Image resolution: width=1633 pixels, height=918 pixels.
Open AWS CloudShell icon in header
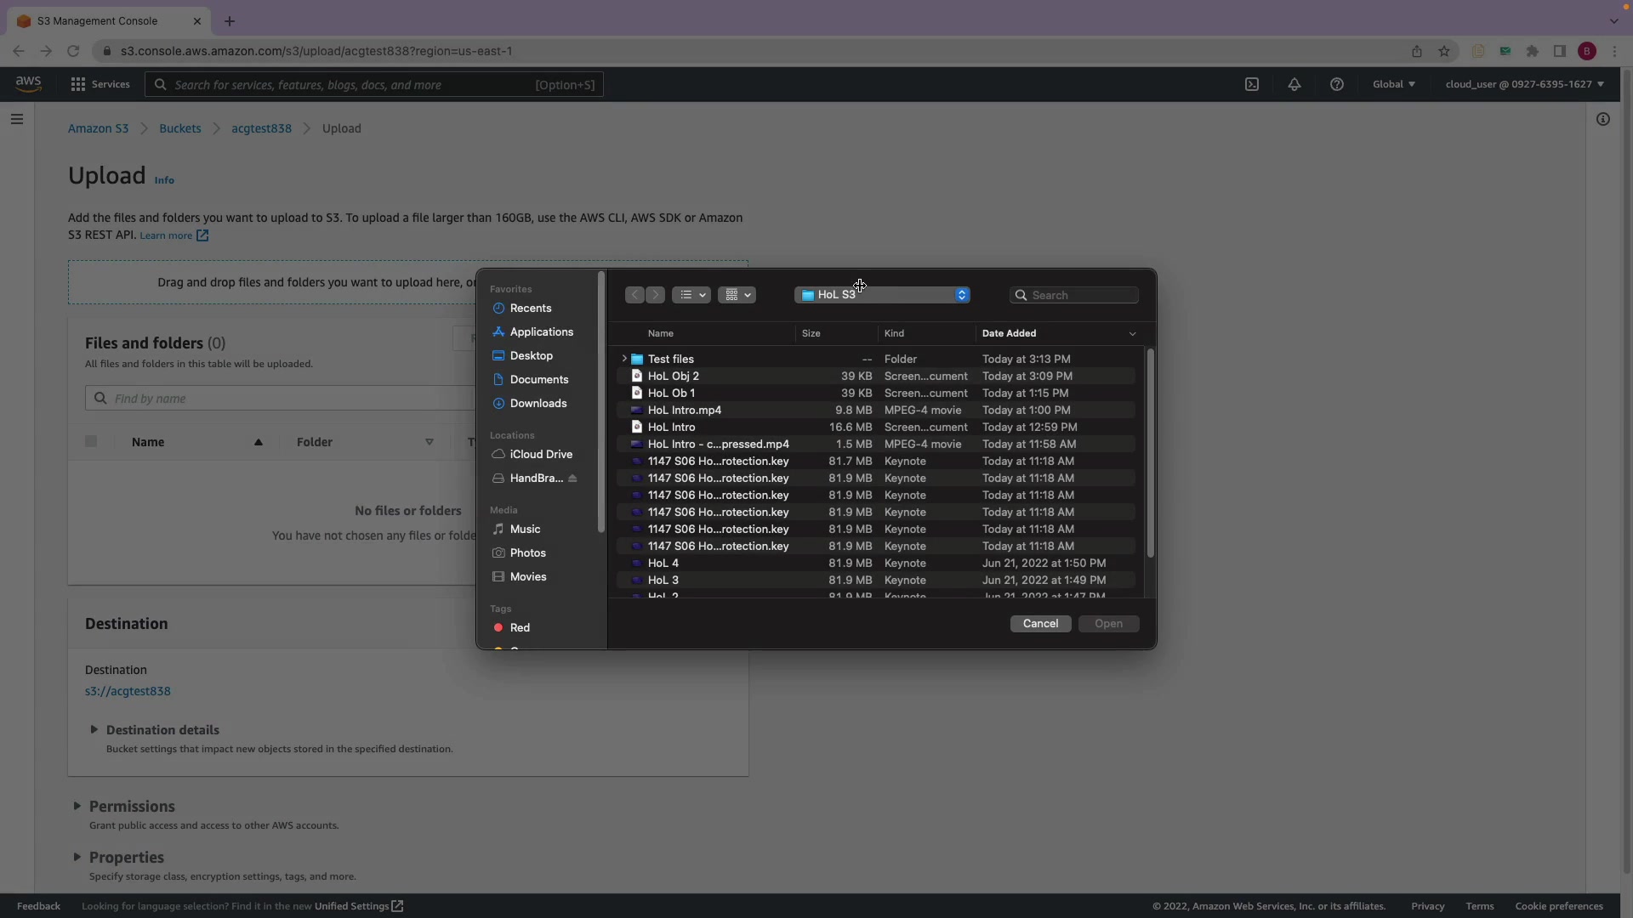[x=1252, y=84]
